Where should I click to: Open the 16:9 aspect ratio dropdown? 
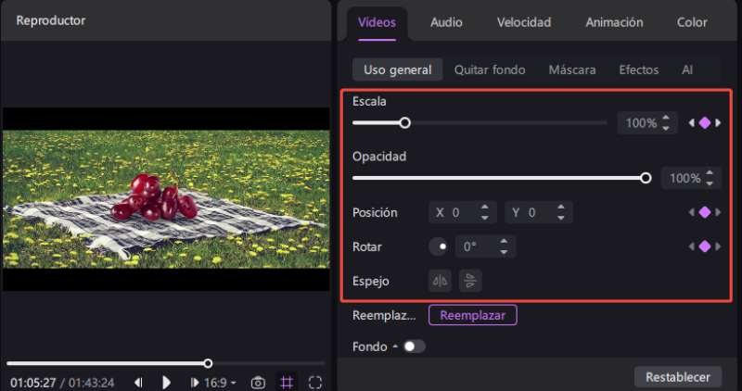coord(219,382)
